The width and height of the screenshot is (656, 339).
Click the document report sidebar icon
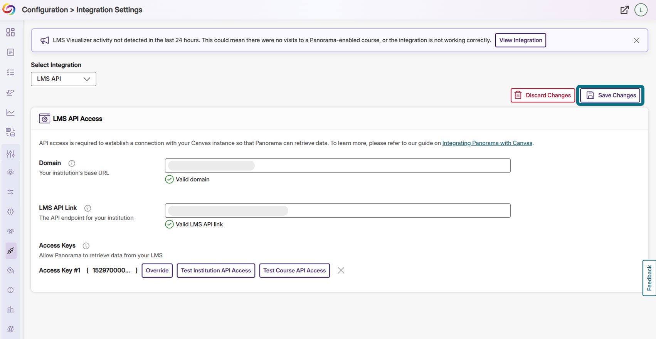10,52
